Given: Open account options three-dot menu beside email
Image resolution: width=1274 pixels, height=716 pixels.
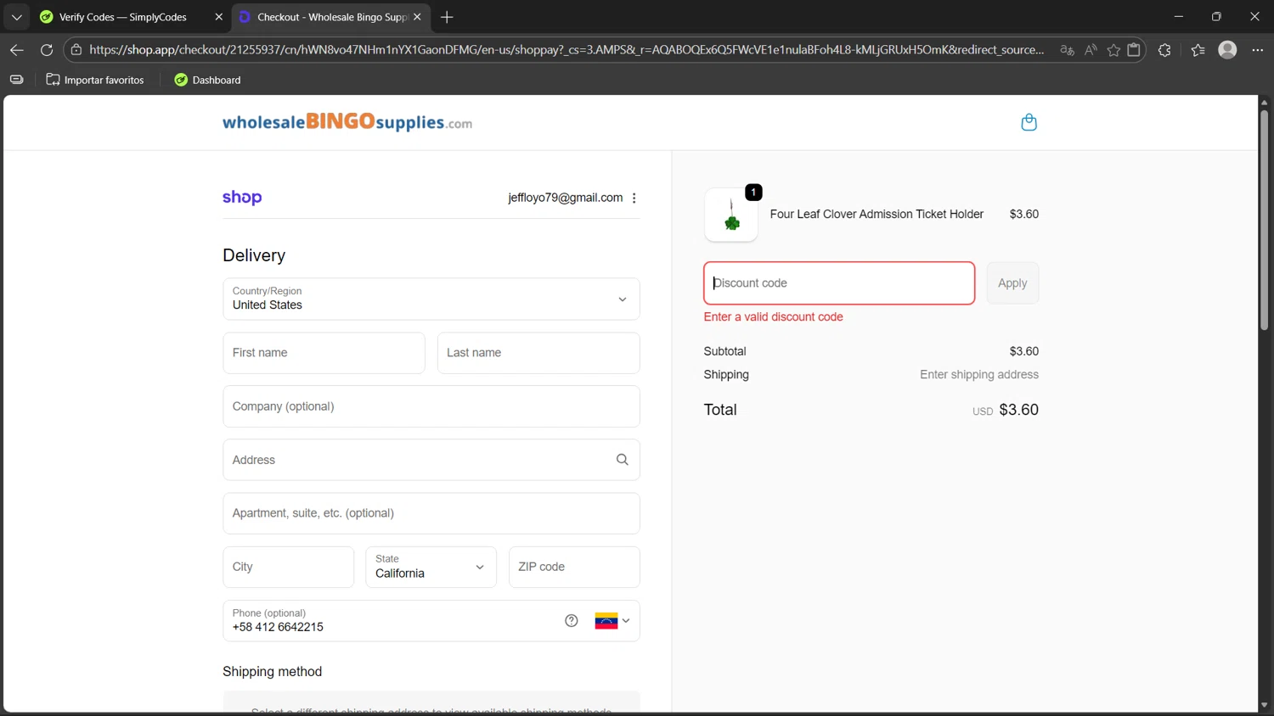Looking at the screenshot, I should [x=634, y=198].
